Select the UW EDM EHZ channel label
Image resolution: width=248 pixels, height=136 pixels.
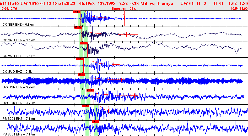tap(19, 103)
